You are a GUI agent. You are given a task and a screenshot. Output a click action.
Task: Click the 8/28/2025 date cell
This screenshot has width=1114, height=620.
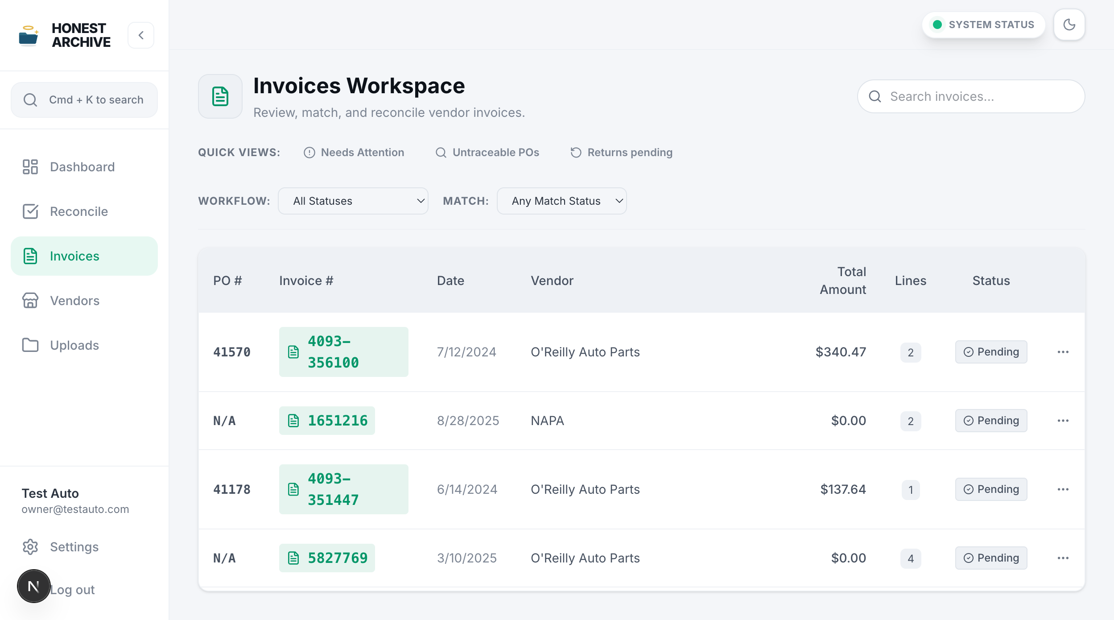(x=468, y=421)
